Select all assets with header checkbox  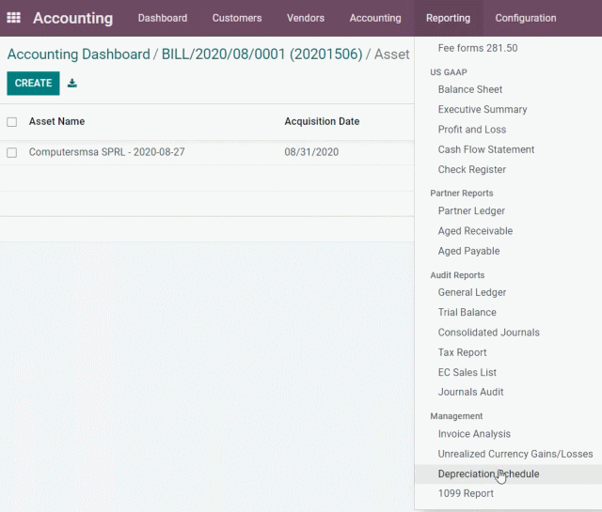pos(12,122)
